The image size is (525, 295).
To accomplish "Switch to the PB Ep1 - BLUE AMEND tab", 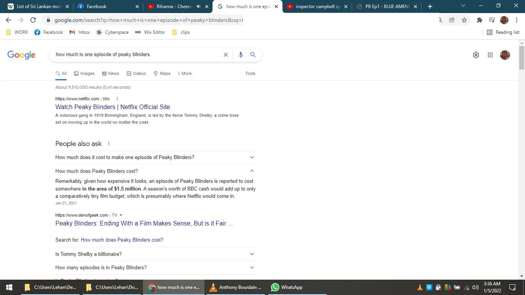I will (x=387, y=7).
